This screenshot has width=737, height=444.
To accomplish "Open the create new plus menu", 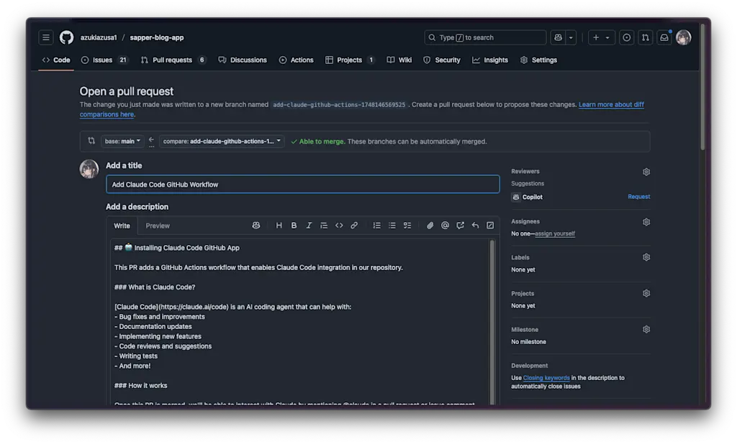I will pos(601,37).
